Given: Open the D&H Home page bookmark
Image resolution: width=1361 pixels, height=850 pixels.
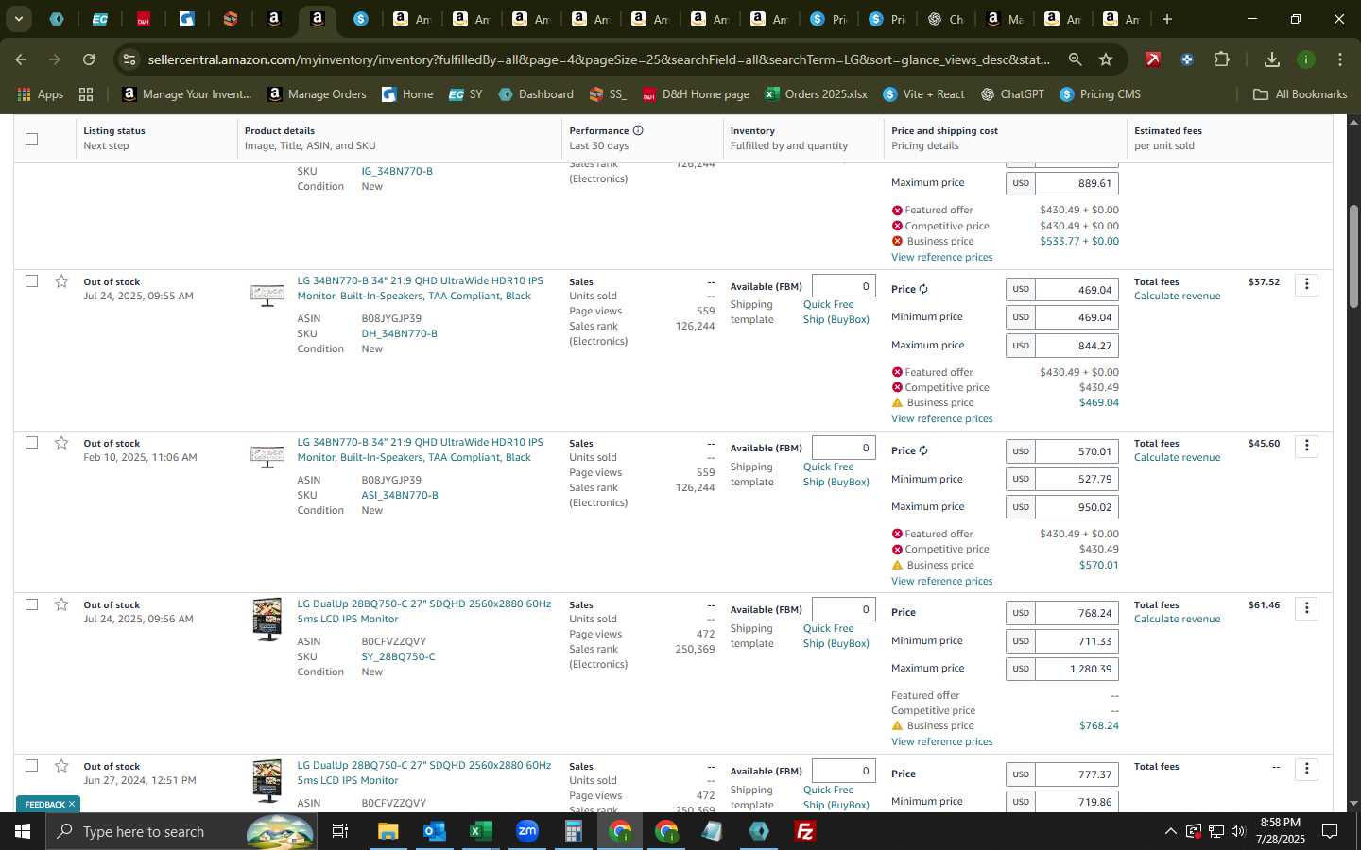Looking at the screenshot, I should tap(696, 94).
